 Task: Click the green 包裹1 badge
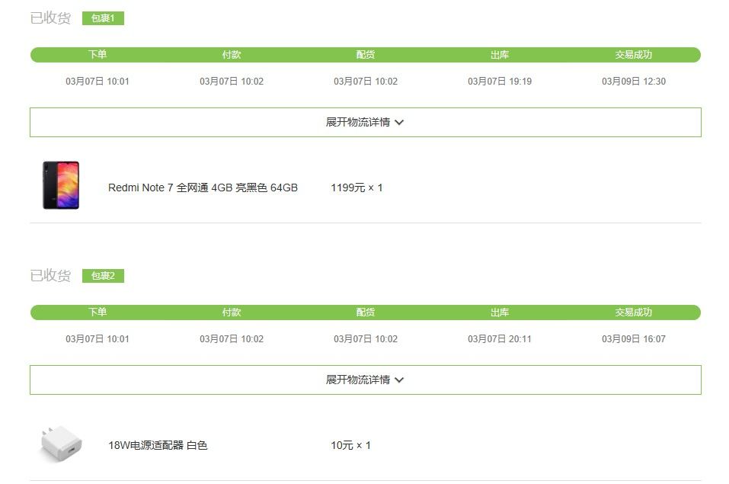103,18
